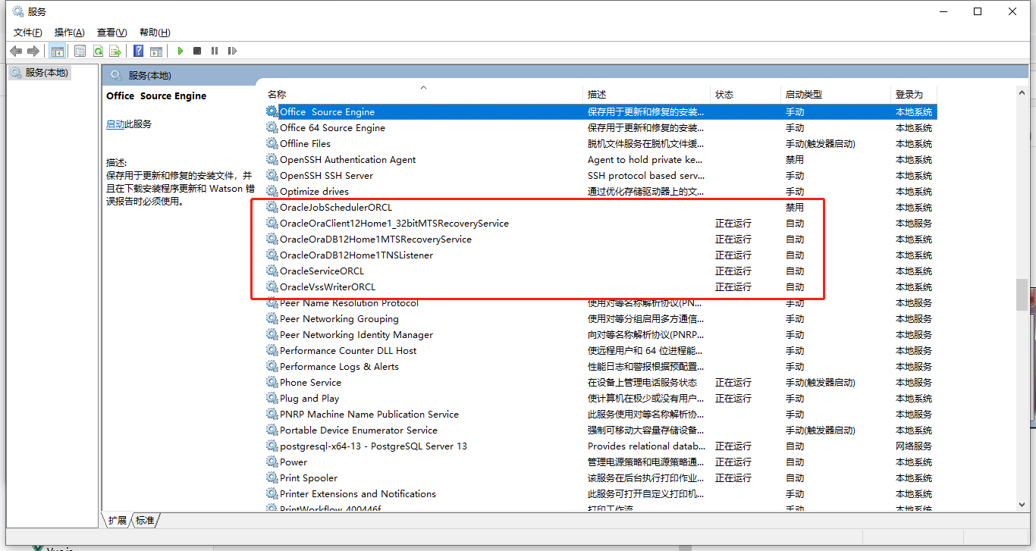The width and height of the screenshot is (1036, 551).
Task: Click the vertical scrollbar thumb of the service list
Action: click(1022, 295)
